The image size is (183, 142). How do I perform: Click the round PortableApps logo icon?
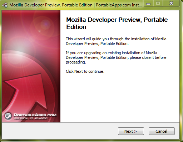click(8, 116)
